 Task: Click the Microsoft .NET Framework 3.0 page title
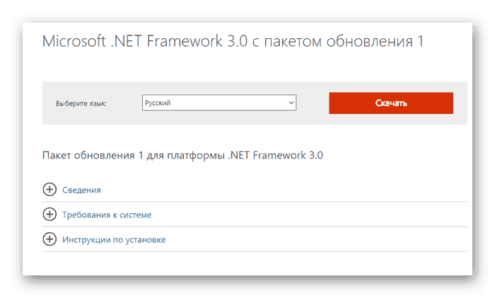(233, 41)
